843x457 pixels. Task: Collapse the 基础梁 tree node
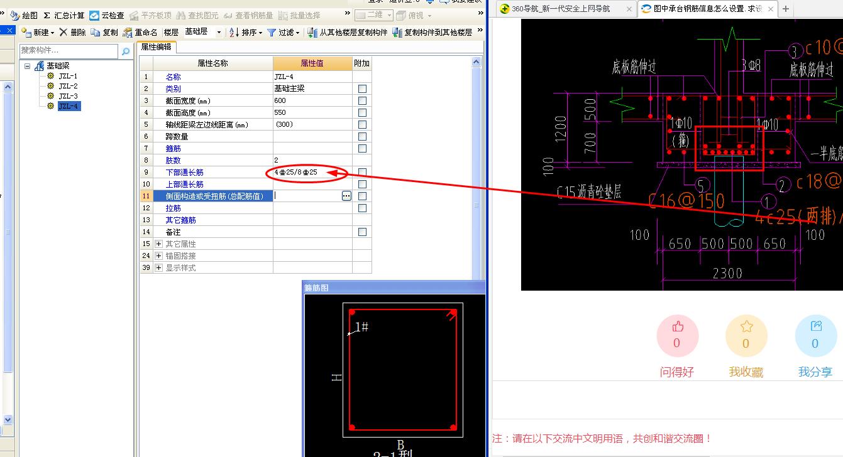click(28, 66)
